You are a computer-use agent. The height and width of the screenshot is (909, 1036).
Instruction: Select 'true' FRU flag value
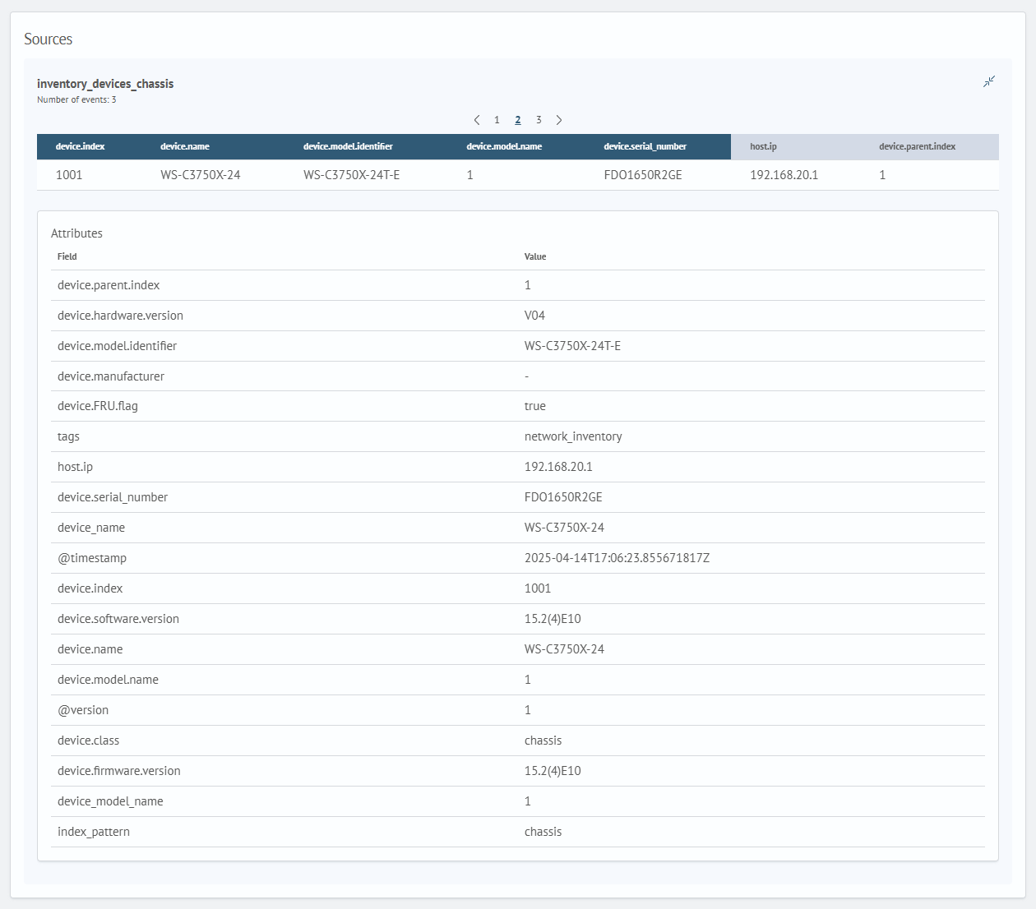535,406
